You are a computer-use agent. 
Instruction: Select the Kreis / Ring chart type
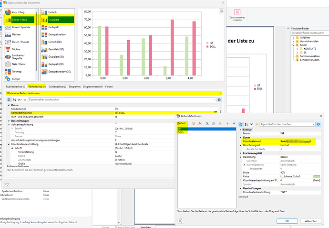click(18, 12)
